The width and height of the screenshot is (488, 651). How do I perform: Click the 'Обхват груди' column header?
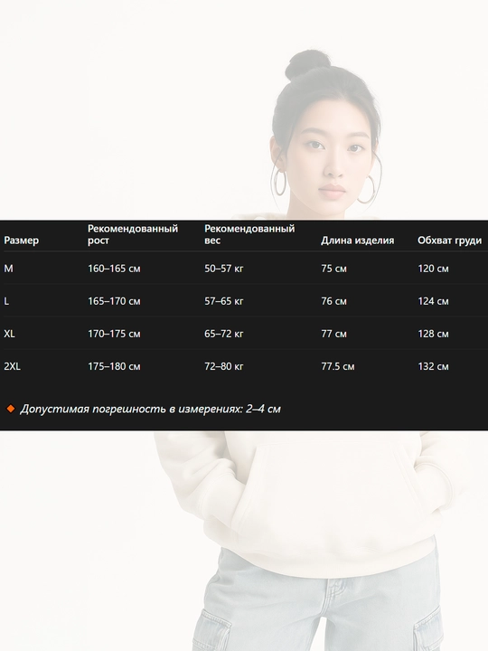[450, 241]
